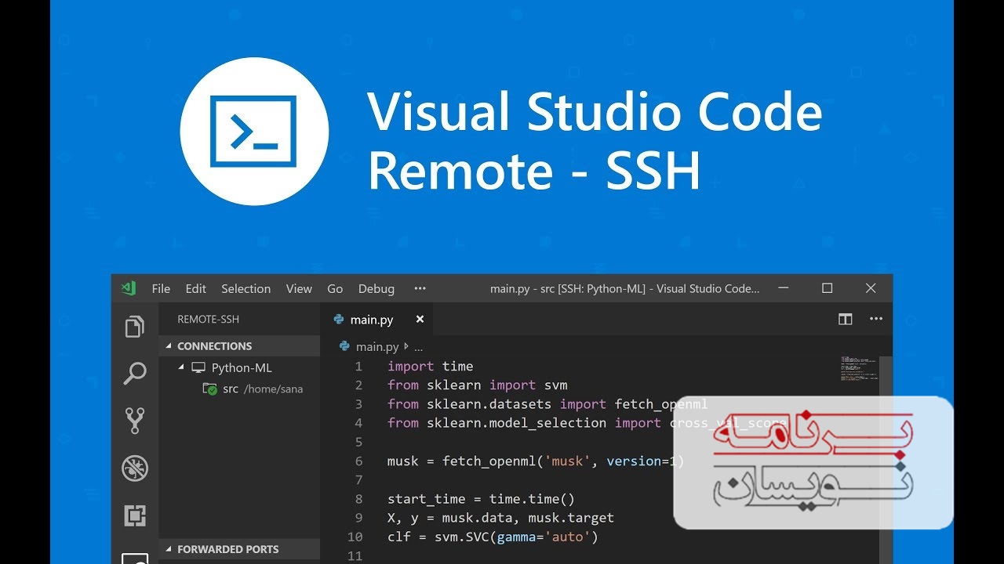
Task: Click the 'clf = svm.SVC' code line
Action: [493, 537]
